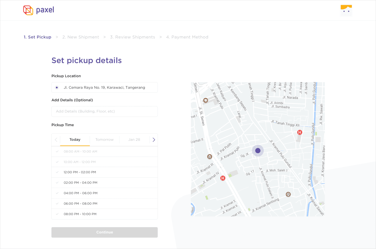Click hospital marker near Jl. Tanah Tinggi XII

pyautogui.click(x=300, y=132)
